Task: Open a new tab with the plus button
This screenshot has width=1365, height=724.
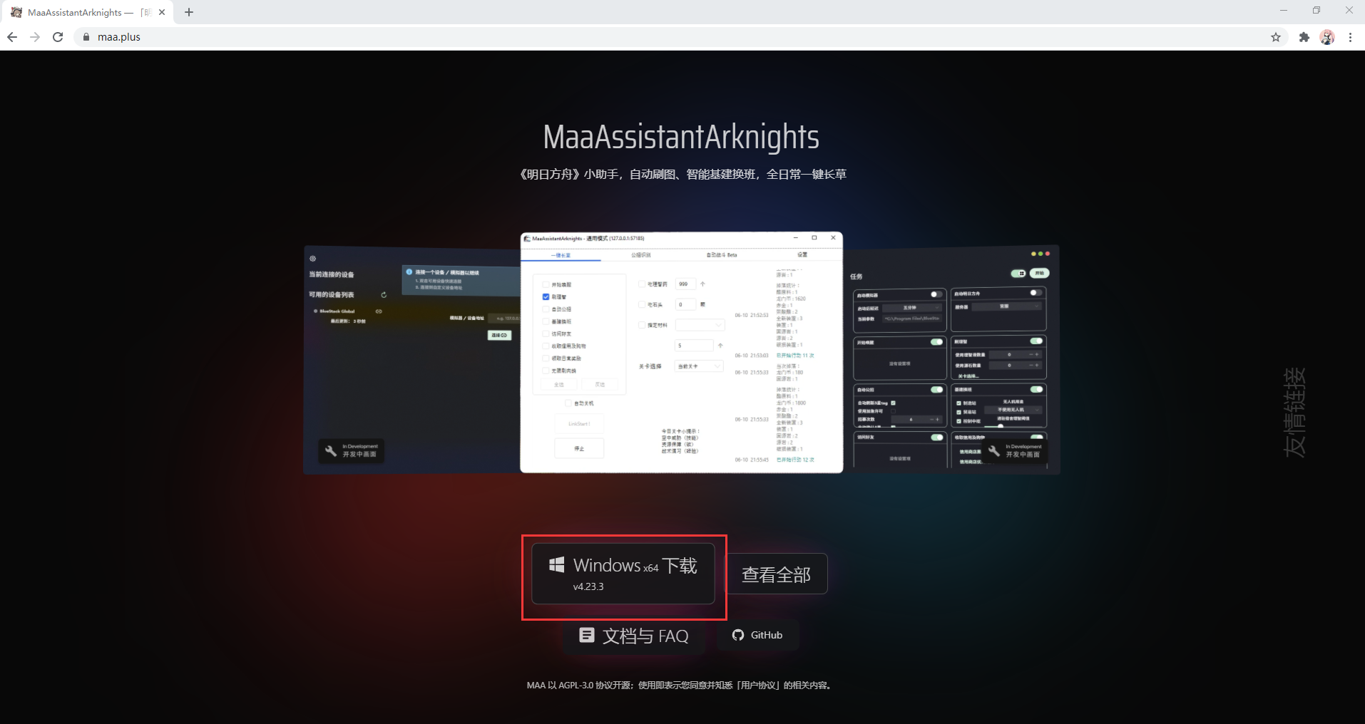Action: pos(189,12)
